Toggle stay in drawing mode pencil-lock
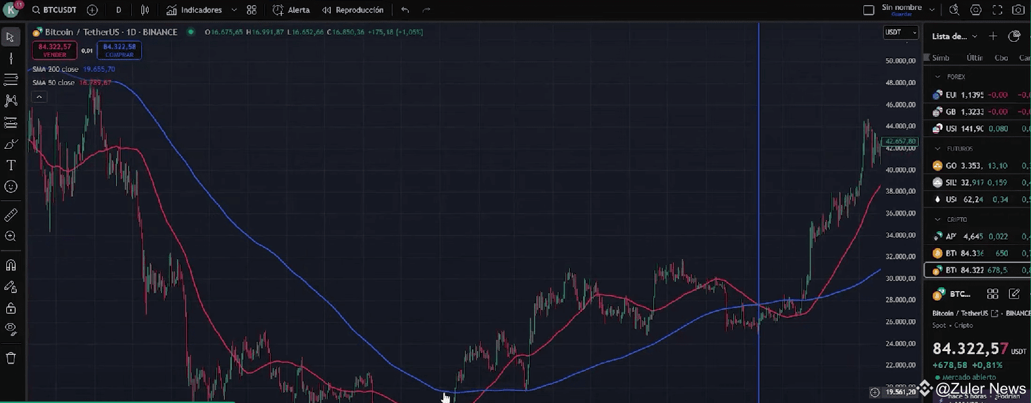Screen dimensions: 1031x403 point(11,287)
